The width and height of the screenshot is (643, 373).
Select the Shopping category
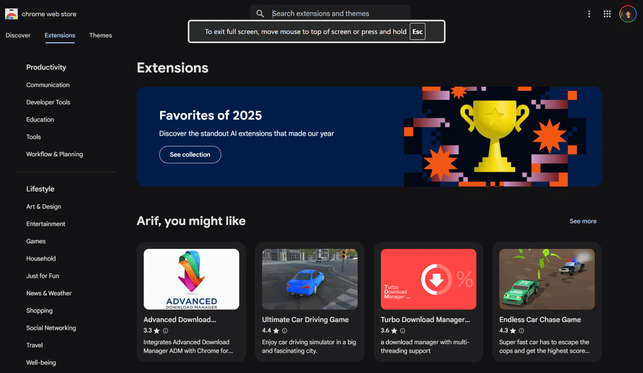click(x=39, y=310)
